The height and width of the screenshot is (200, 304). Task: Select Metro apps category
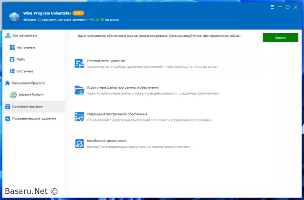click(34, 59)
